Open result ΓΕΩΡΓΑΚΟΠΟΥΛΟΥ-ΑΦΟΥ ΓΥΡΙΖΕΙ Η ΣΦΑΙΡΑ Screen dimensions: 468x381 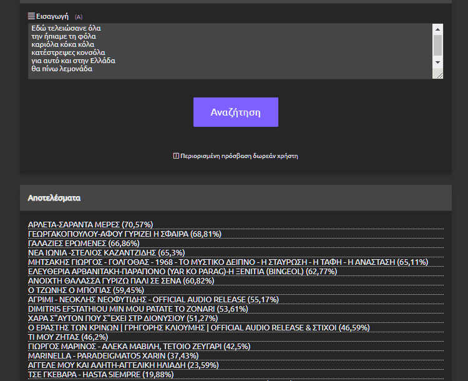(x=125, y=234)
